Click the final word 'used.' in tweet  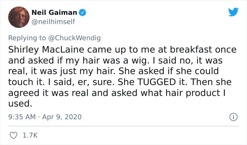point(20,104)
